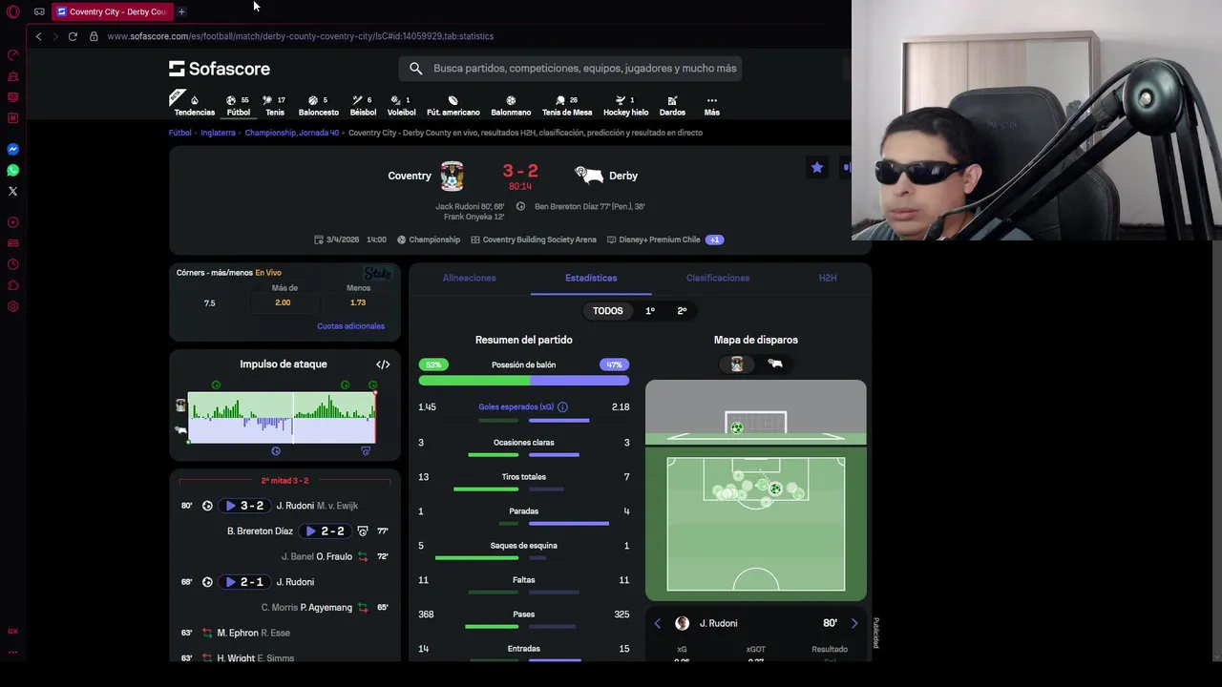Go back to previous page
Viewport: 1222px width, 687px height.
pyautogui.click(x=38, y=36)
